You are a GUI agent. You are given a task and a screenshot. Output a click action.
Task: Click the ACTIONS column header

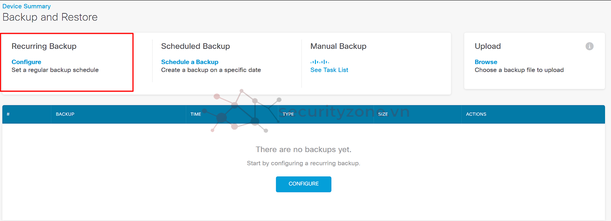coord(476,114)
